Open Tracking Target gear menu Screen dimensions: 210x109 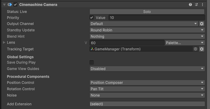point(202,49)
